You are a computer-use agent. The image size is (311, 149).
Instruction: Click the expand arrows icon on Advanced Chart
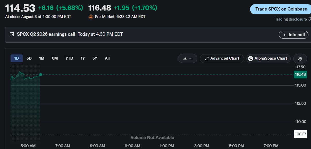click(x=207, y=59)
